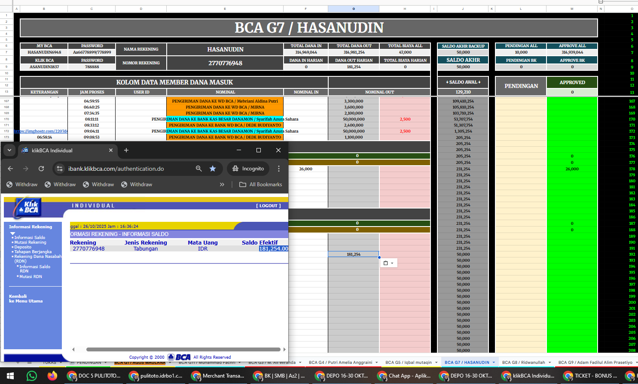Reload the klikBCA page
Screen dimensions: 638x384
tap(41, 169)
